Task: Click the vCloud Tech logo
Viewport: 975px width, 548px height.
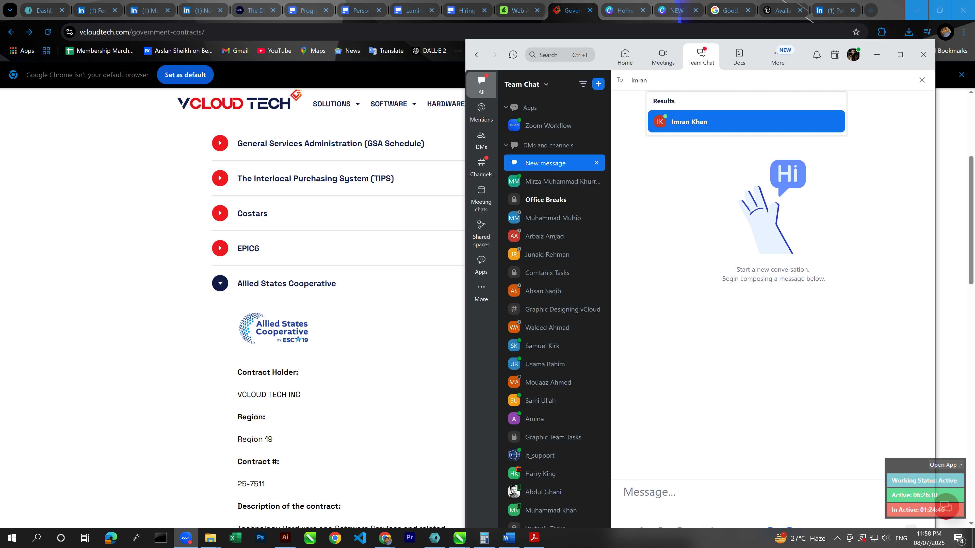Action: (239, 100)
